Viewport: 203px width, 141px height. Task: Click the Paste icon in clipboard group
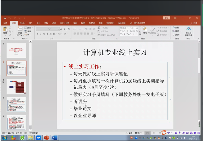[5, 29]
